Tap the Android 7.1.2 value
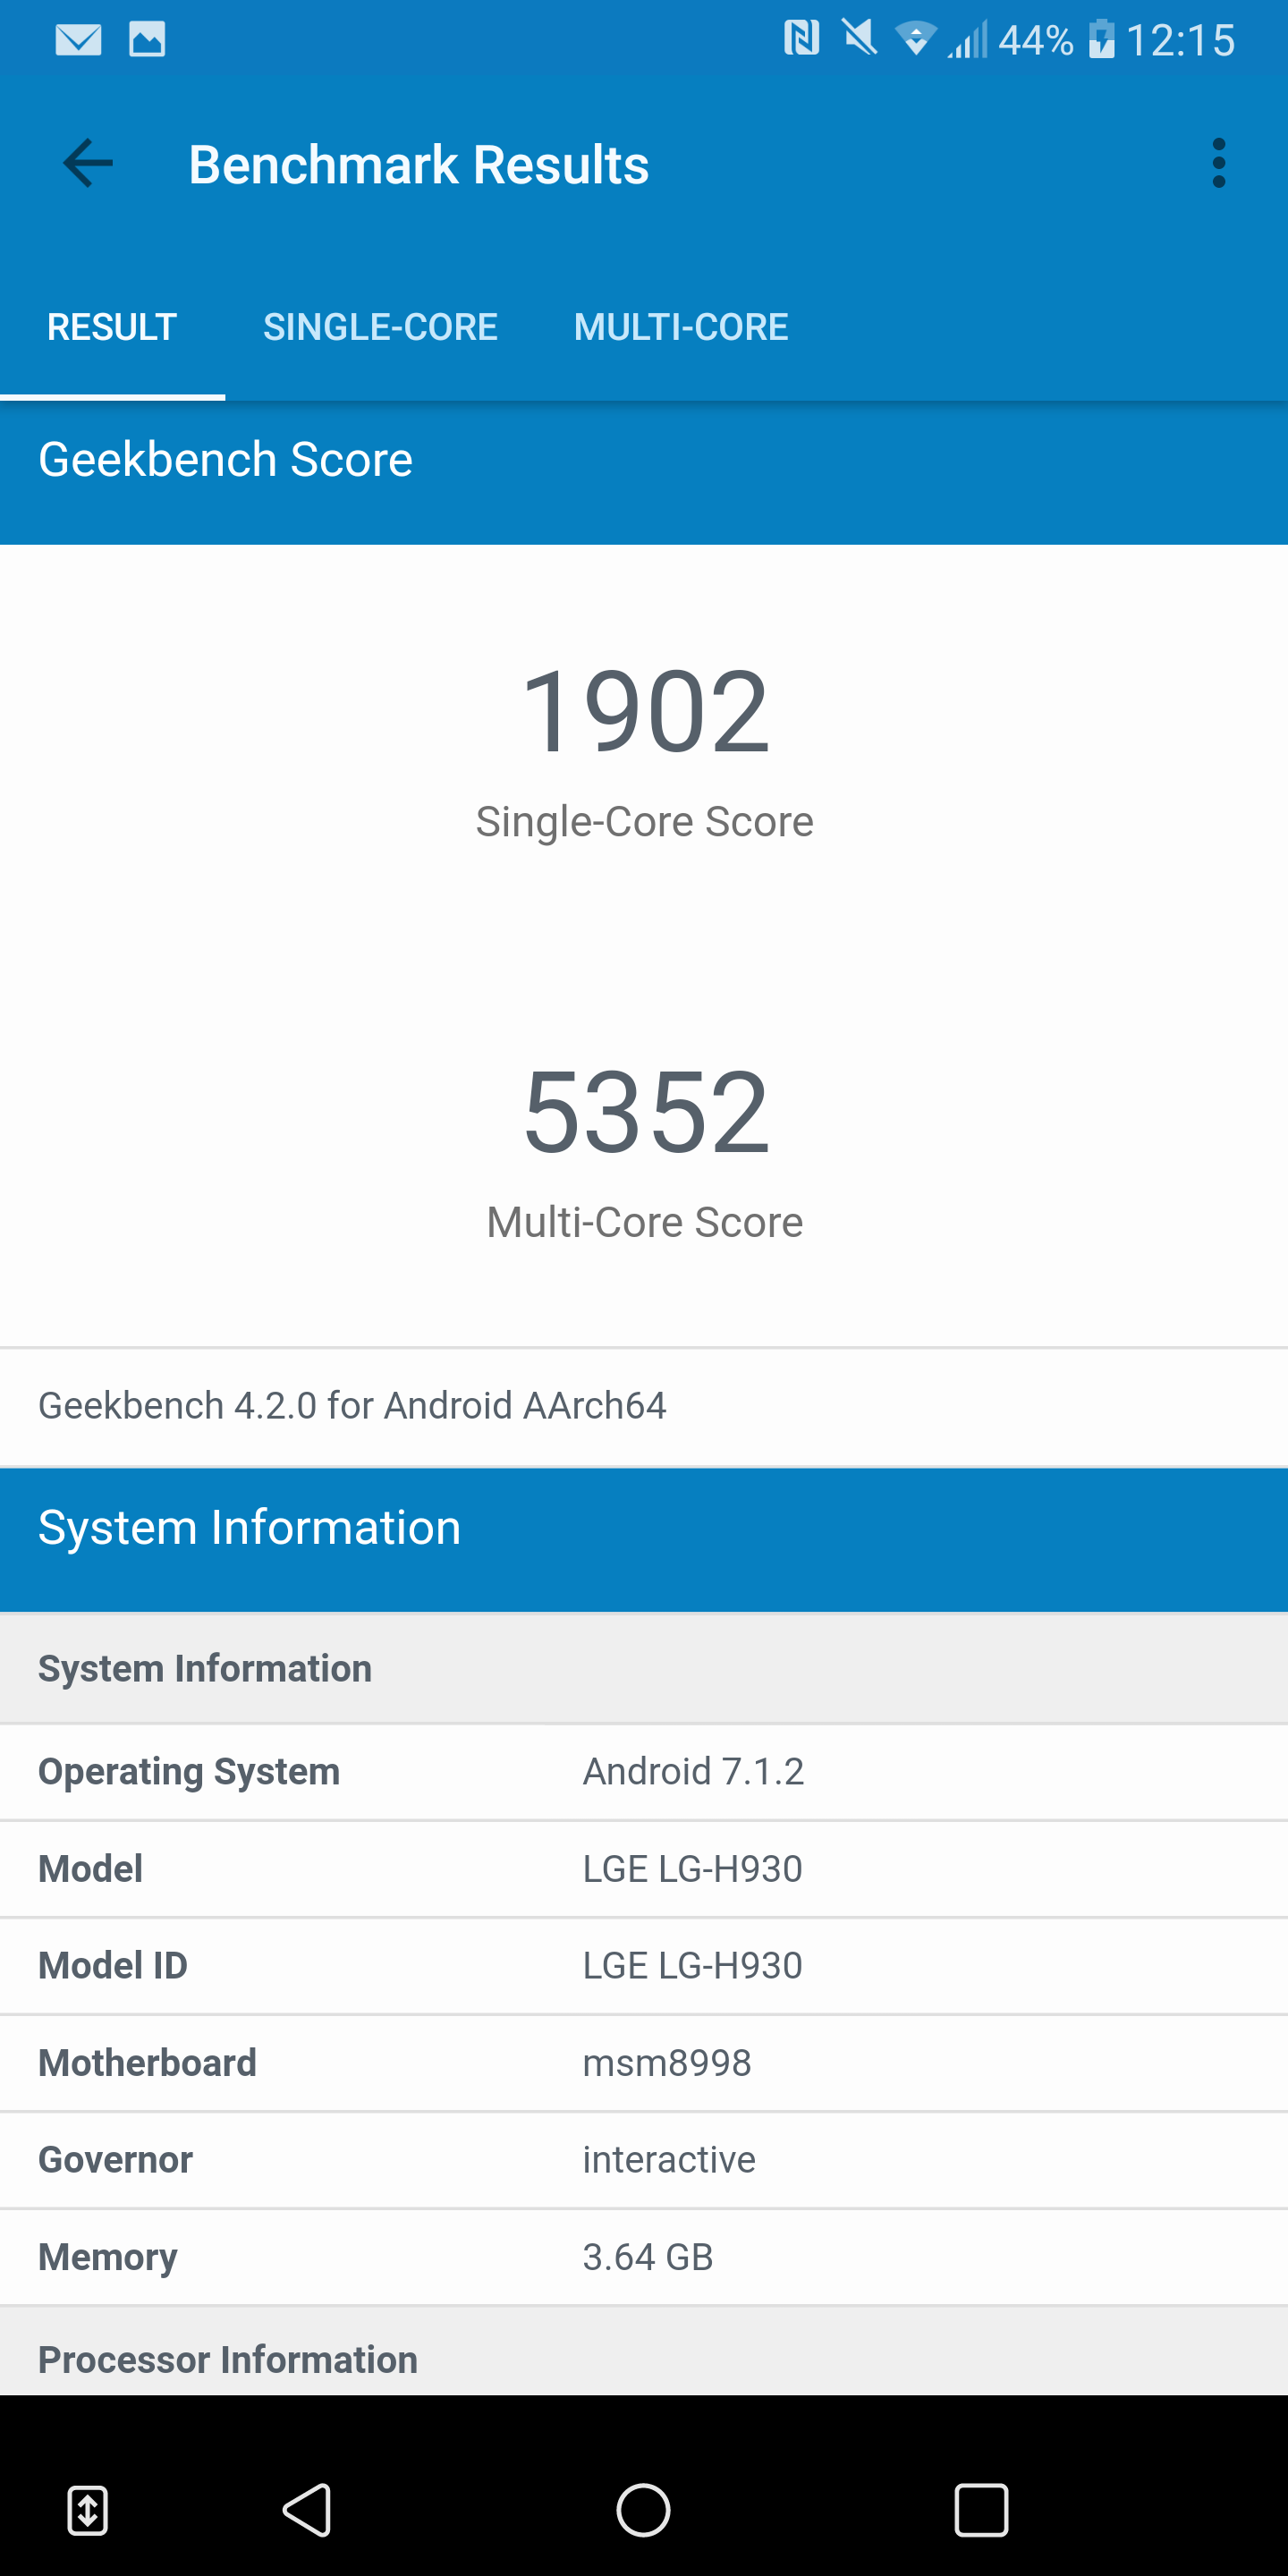This screenshot has height=2576, width=1288. coord(693,1771)
